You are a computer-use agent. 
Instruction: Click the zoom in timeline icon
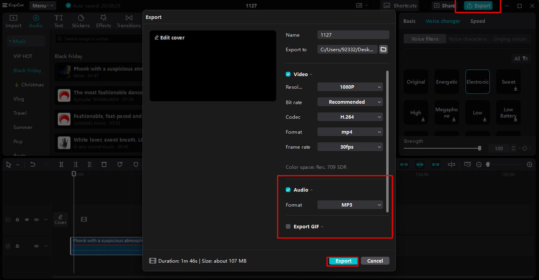click(x=530, y=165)
